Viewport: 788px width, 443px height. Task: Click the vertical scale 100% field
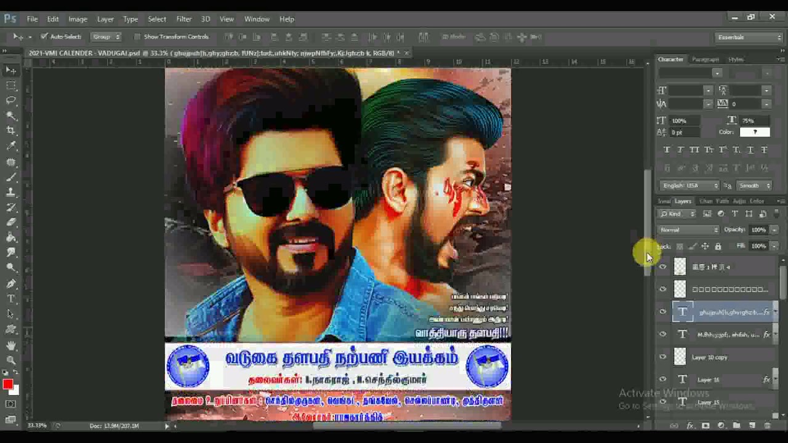tap(685, 121)
